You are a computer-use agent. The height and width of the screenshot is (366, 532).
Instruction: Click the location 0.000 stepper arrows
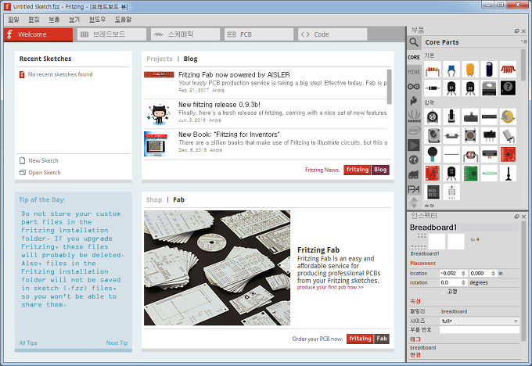pos(493,273)
